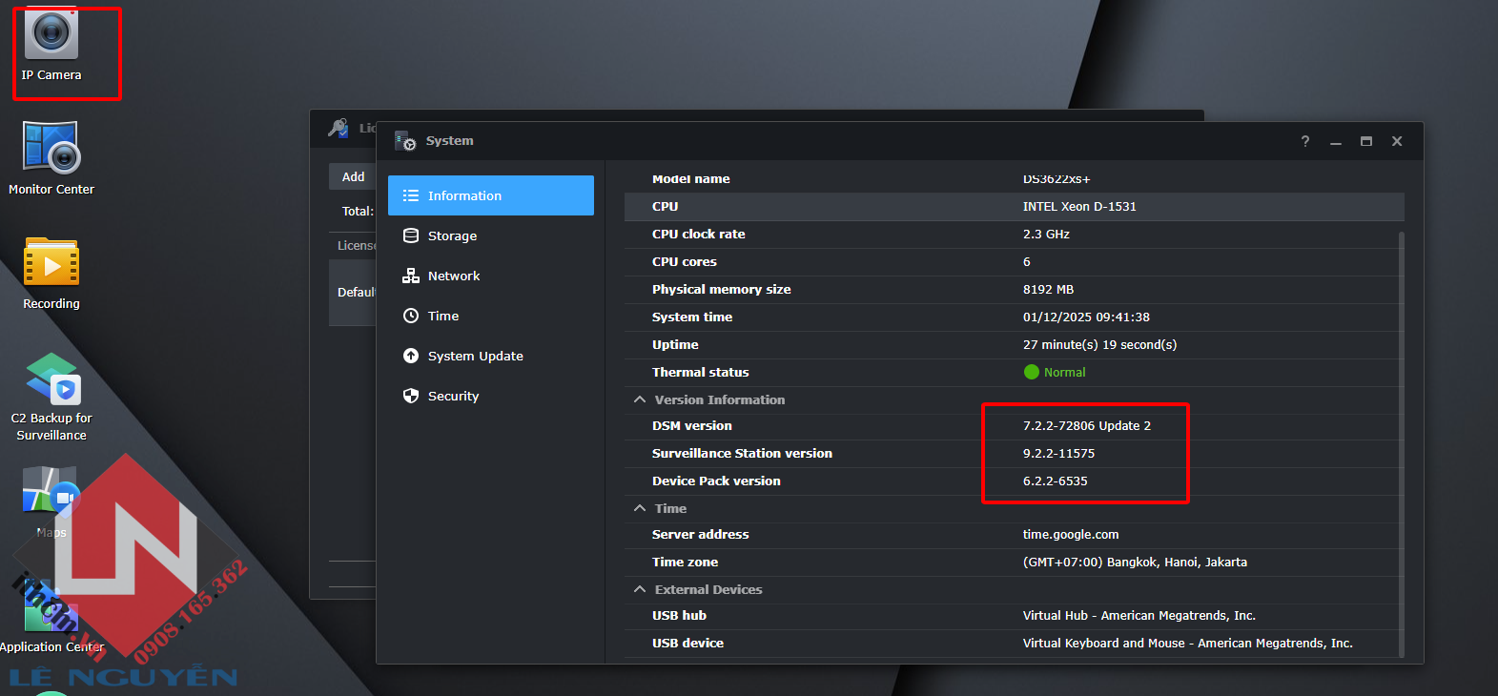Click the '9.2.2-11575' value
Image resolution: width=1498 pixels, height=696 pixels.
click(1058, 453)
